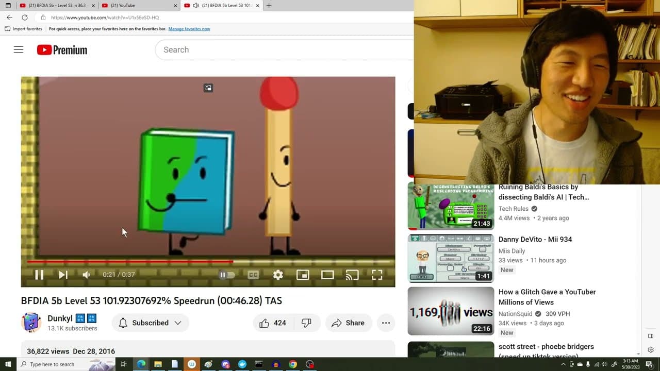The height and width of the screenshot is (371, 660).
Task: Open Microsoft Edge from the taskbar
Action: point(141,364)
